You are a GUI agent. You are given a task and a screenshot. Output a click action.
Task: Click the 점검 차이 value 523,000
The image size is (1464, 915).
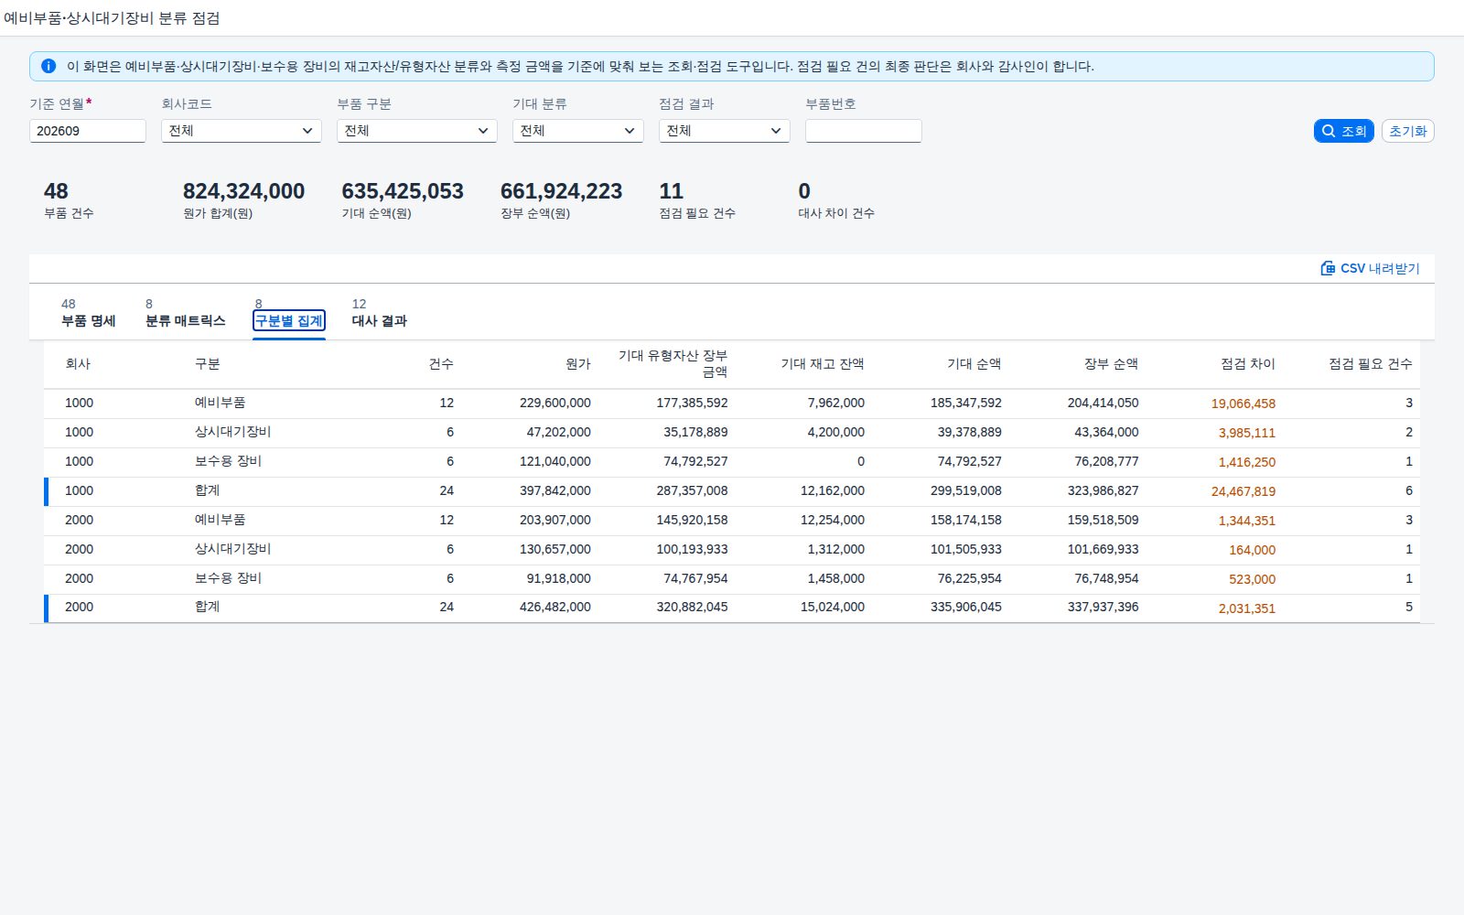[x=1253, y=579]
